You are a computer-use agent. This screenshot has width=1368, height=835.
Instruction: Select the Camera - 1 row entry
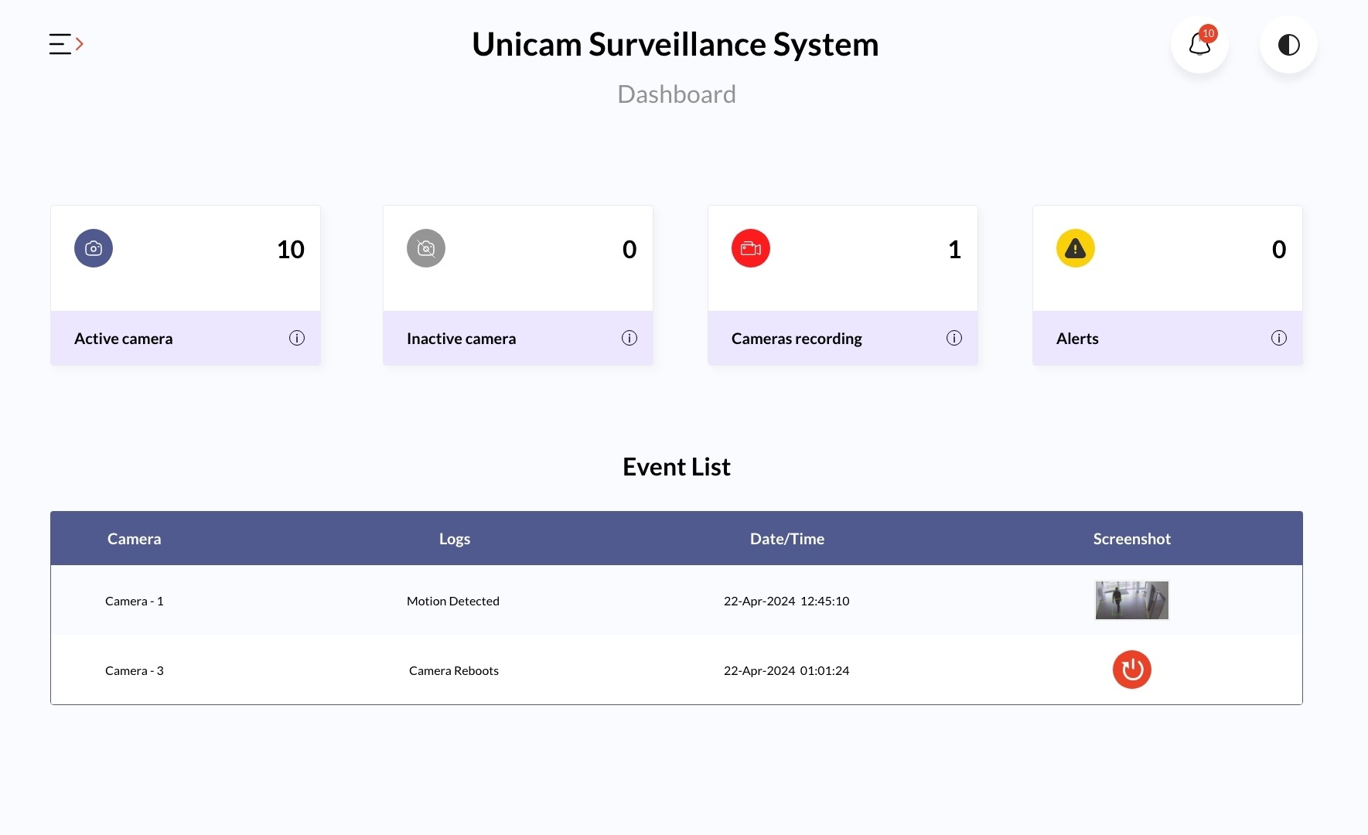134,601
